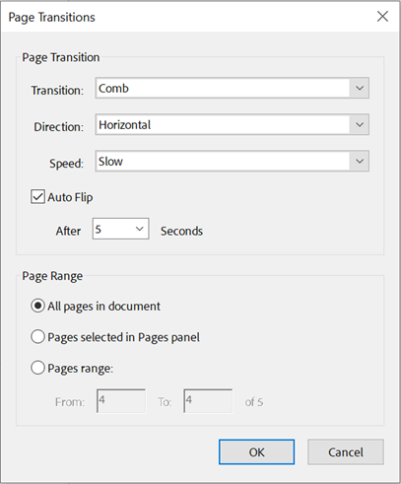Click the Slow speed value field
Viewport: 401px width, 484px height.
point(223,161)
